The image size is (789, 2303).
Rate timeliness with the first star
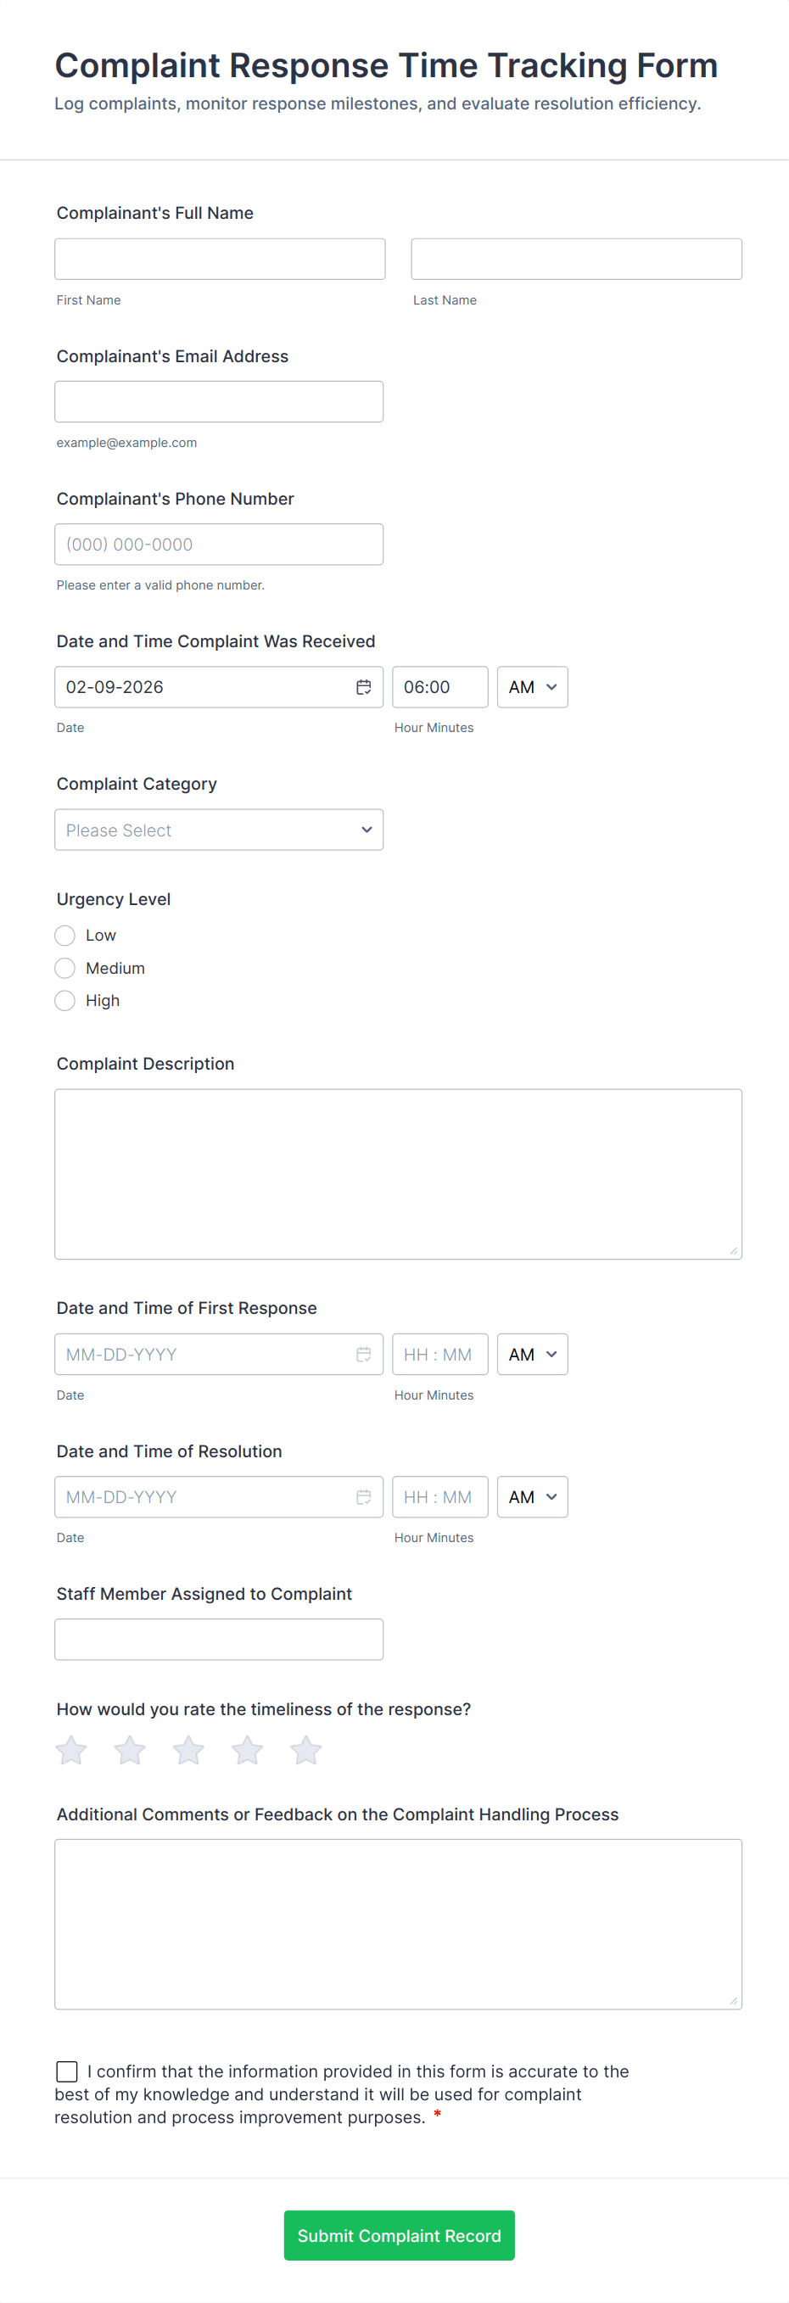click(71, 1750)
